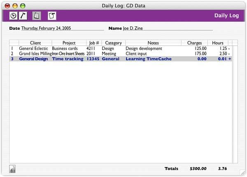The image size is (247, 177).
Task: Click the plus marker on row 3
Action: coord(230,59)
